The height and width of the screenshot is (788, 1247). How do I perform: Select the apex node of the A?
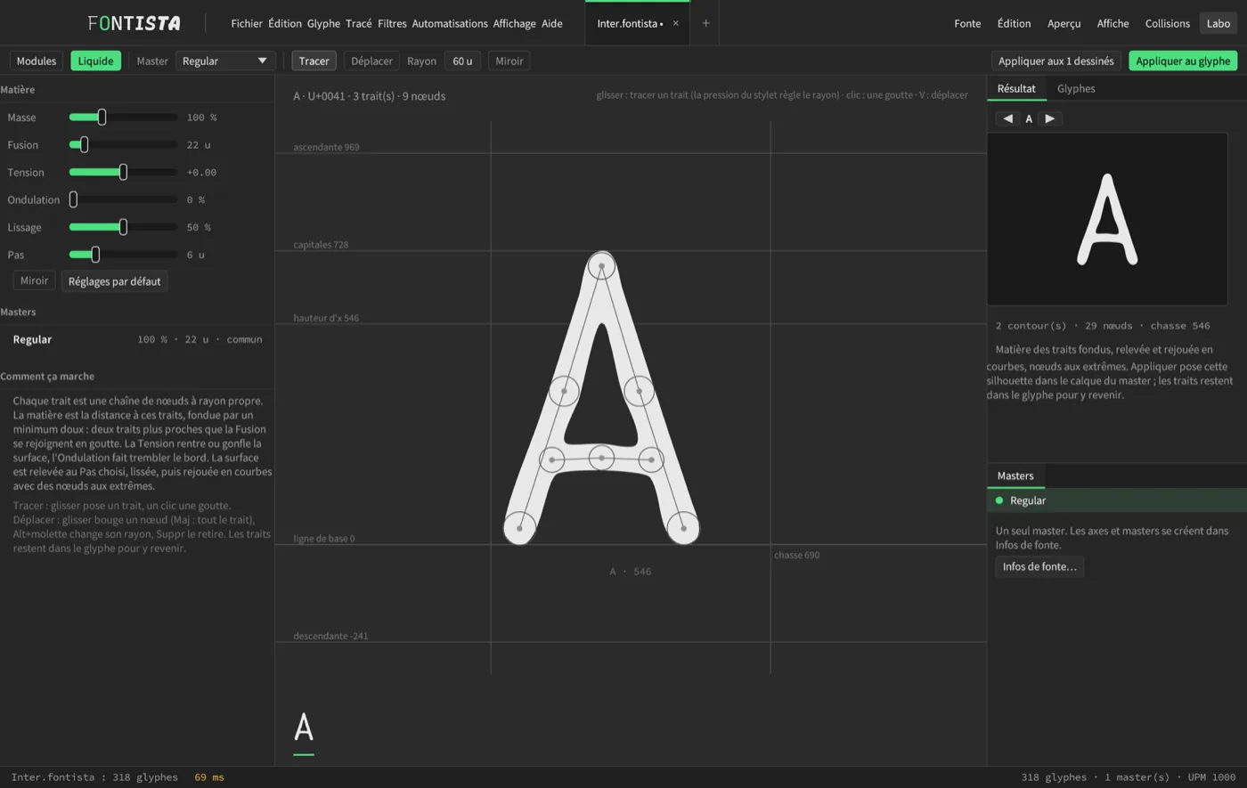(601, 265)
